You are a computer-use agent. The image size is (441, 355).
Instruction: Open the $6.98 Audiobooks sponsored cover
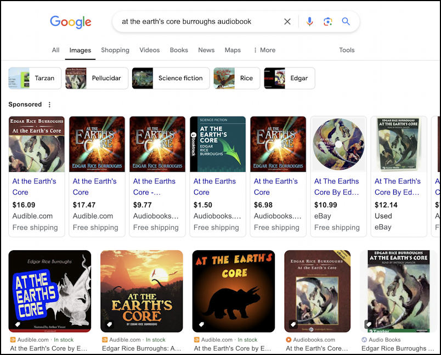coord(278,144)
